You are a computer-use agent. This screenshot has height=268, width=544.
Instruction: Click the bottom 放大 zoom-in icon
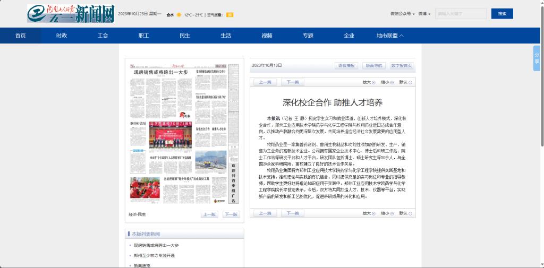(x=373, y=213)
